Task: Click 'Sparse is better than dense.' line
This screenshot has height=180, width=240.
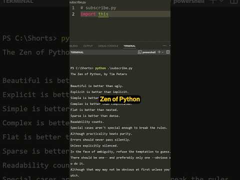Action: pos(95,116)
